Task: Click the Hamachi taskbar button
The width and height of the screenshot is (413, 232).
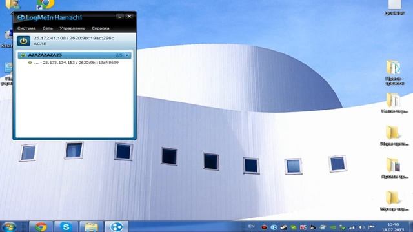Action: tap(116, 227)
